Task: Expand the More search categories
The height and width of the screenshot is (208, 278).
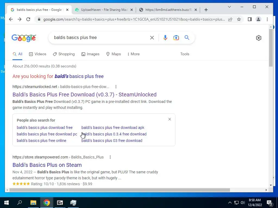Action: coord(134,54)
